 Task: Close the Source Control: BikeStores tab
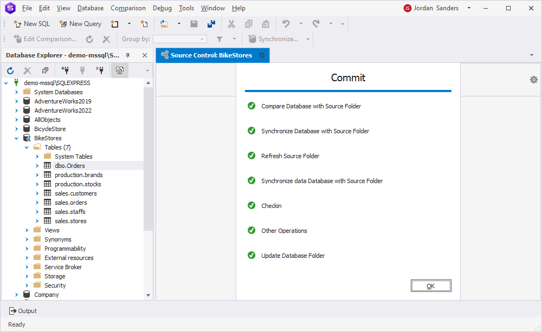point(262,55)
